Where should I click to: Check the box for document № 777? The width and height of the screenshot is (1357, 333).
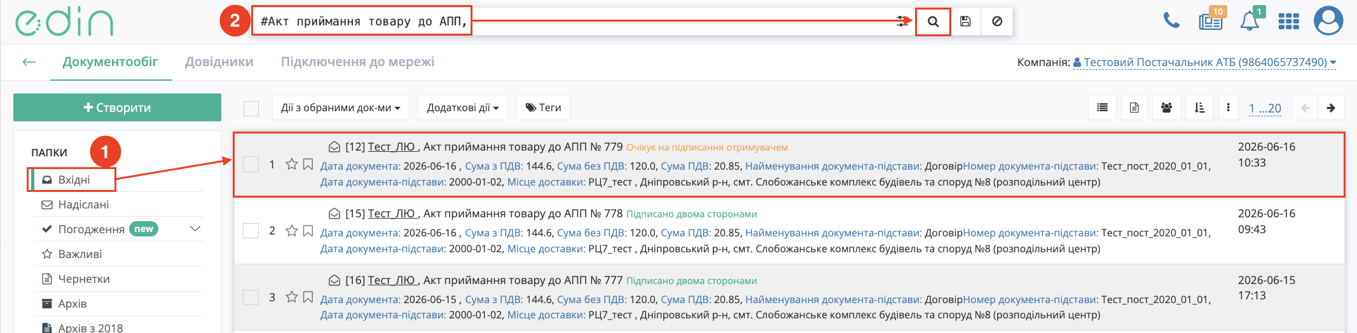coord(251,297)
